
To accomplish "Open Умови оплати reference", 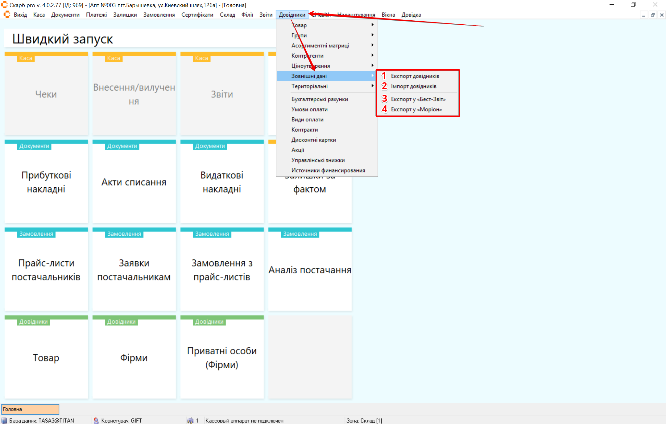I will click(327, 109).
